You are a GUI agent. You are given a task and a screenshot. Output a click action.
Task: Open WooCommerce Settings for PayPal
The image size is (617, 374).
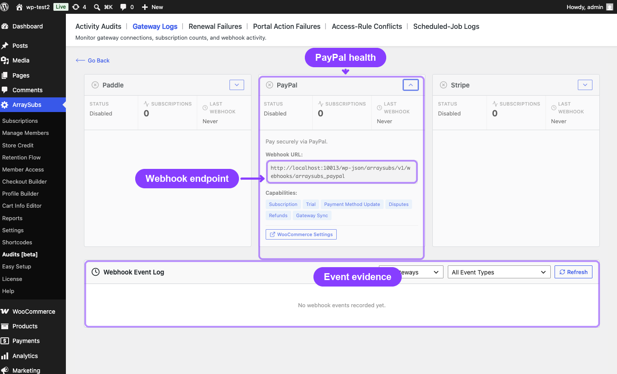301,234
